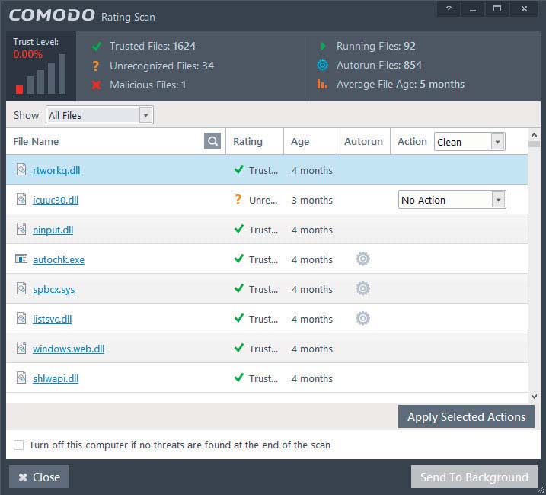The image size is (546, 495).
Task: Open the icuuc30.dll file link
Action: [x=56, y=200]
